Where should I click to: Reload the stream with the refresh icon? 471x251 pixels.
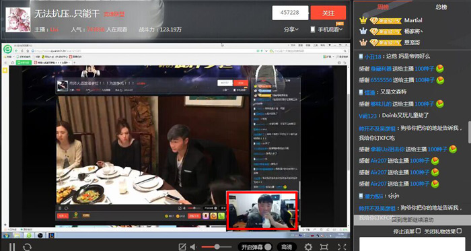[27, 247]
